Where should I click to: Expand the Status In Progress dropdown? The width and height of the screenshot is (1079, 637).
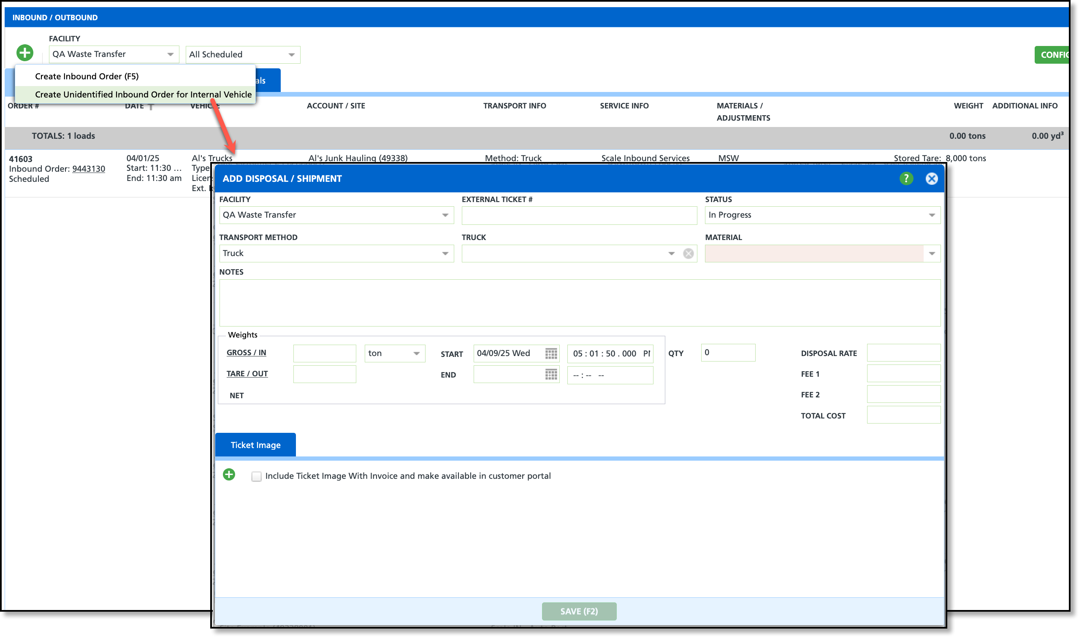931,215
